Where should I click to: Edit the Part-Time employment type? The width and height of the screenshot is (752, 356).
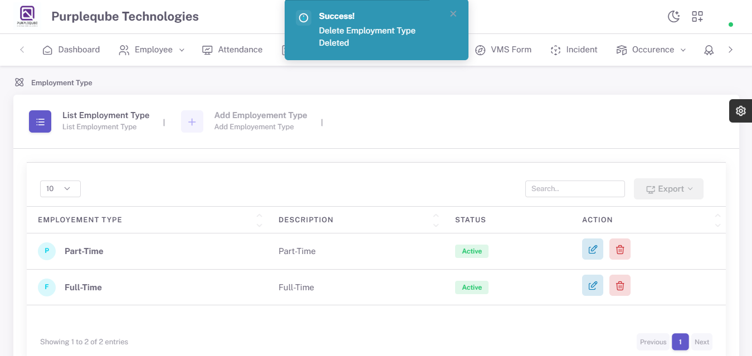point(593,249)
